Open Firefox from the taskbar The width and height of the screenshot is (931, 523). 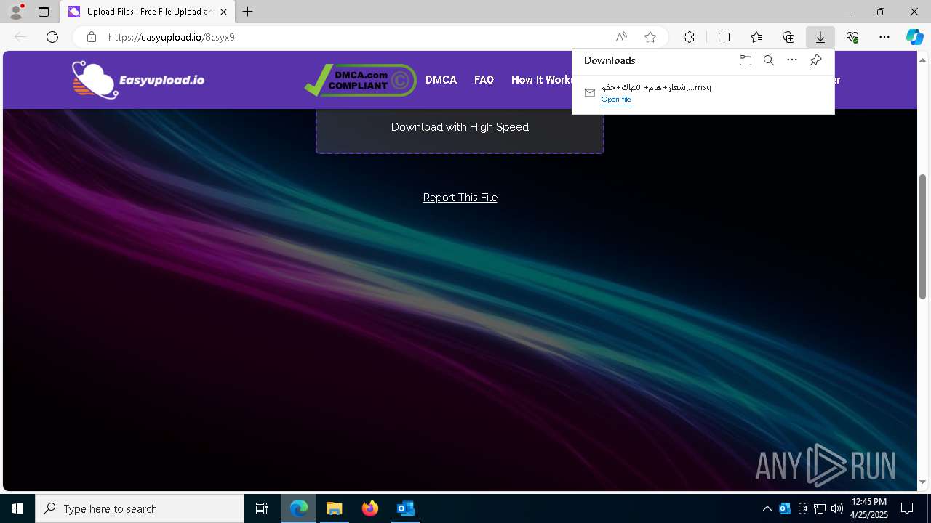click(x=370, y=508)
